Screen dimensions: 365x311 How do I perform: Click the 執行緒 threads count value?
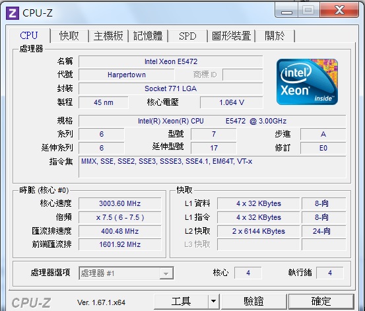click(330, 273)
